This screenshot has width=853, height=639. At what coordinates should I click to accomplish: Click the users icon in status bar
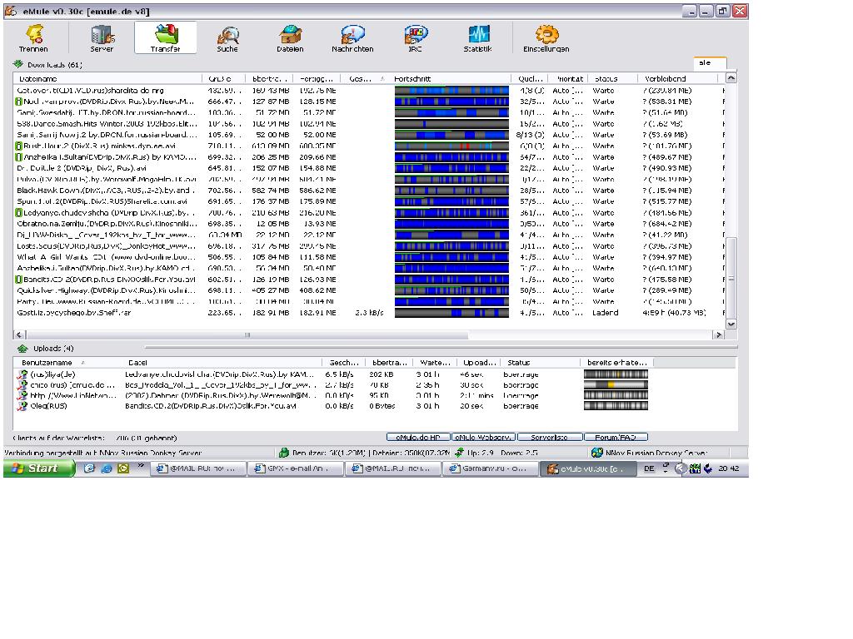[283, 452]
